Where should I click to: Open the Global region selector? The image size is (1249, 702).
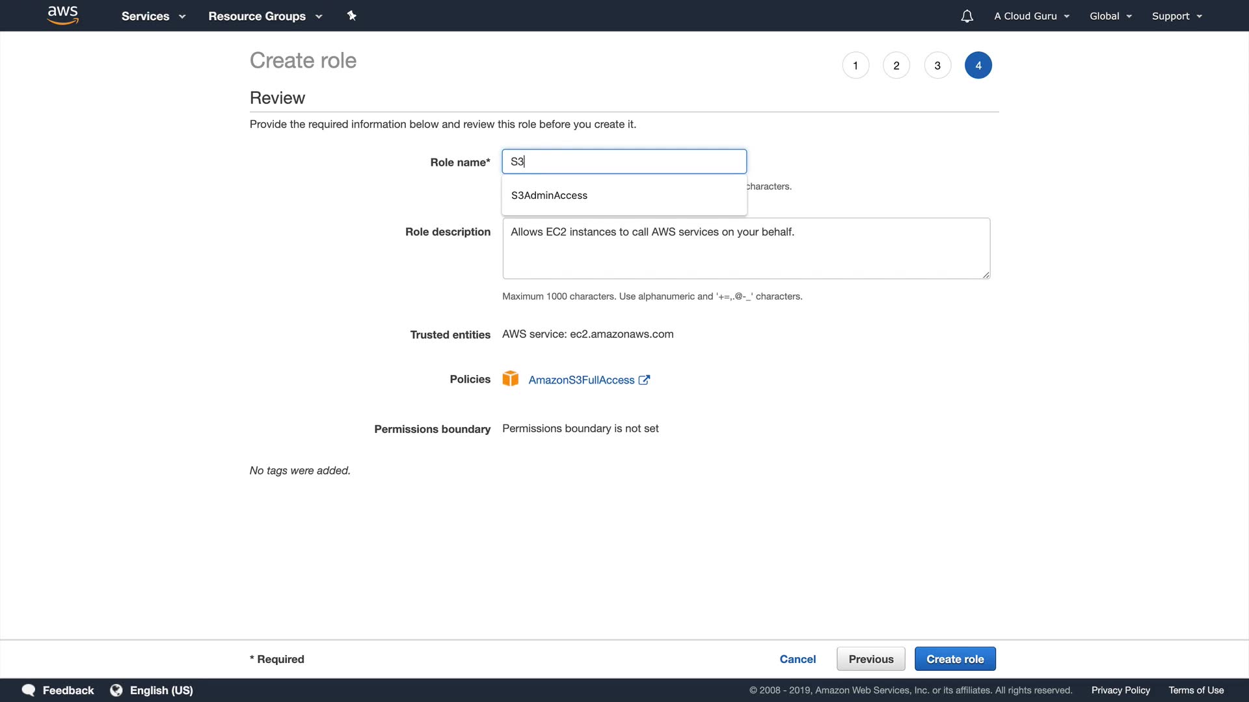click(x=1110, y=16)
